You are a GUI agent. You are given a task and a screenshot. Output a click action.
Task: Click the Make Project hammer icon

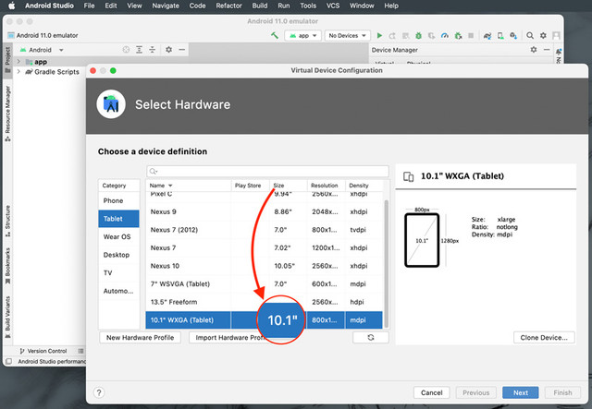coord(275,35)
